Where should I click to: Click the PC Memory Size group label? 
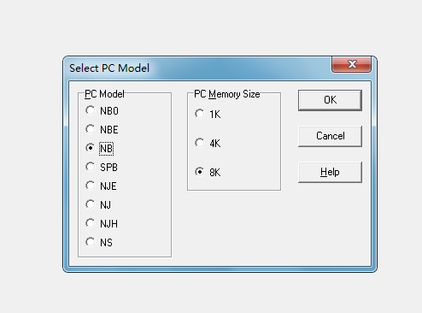[x=227, y=94]
